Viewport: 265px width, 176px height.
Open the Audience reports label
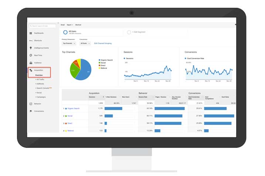coord(38,63)
